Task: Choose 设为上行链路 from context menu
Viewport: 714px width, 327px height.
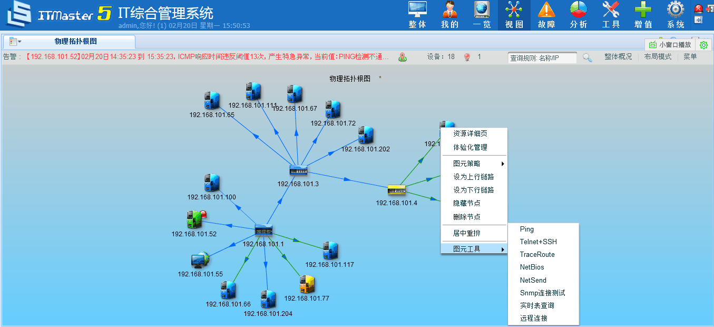Action: click(474, 177)
